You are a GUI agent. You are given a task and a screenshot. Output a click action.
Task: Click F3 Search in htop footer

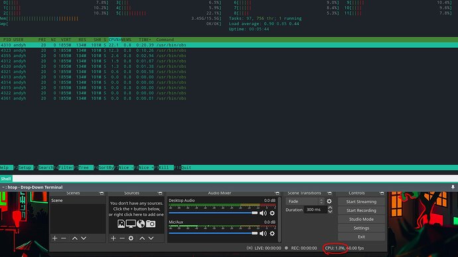(44, 167)
